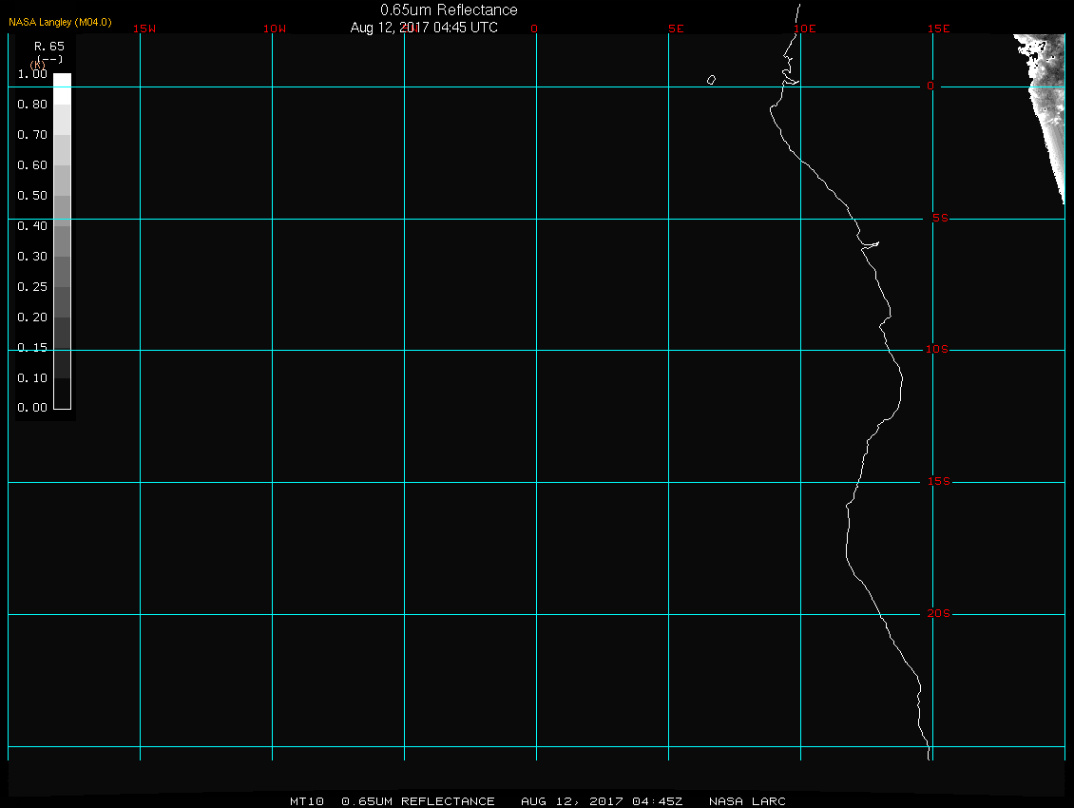The width and height of the screenshot is (1074, 808).
Task: Click the 15S latitude label
Action: click(938, 482)
